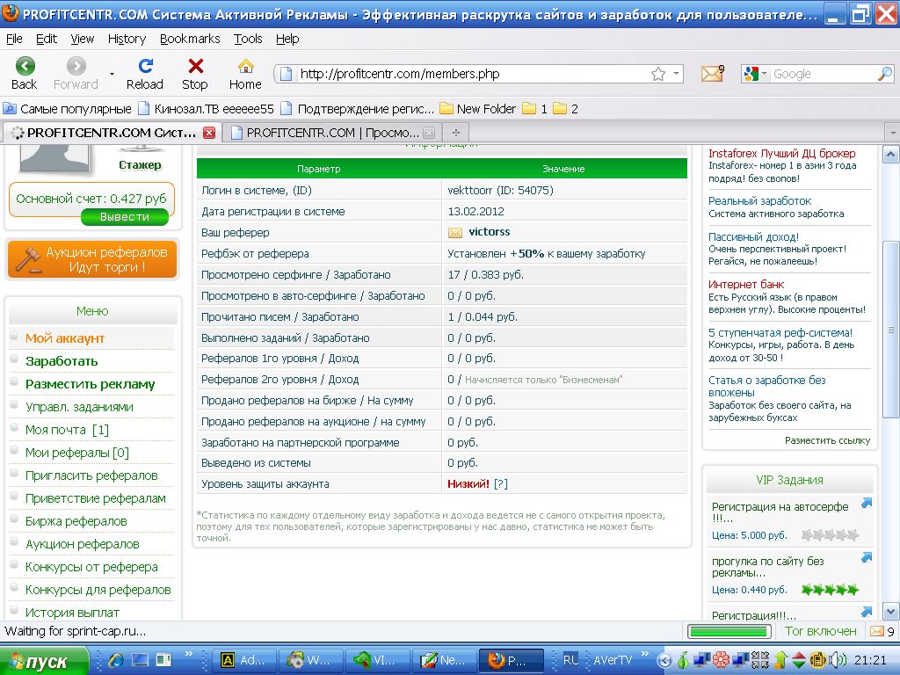The height and width of the screenshot is (675, 900).
Task: Click the Windows пуск start button
Action: click(44, 661)
